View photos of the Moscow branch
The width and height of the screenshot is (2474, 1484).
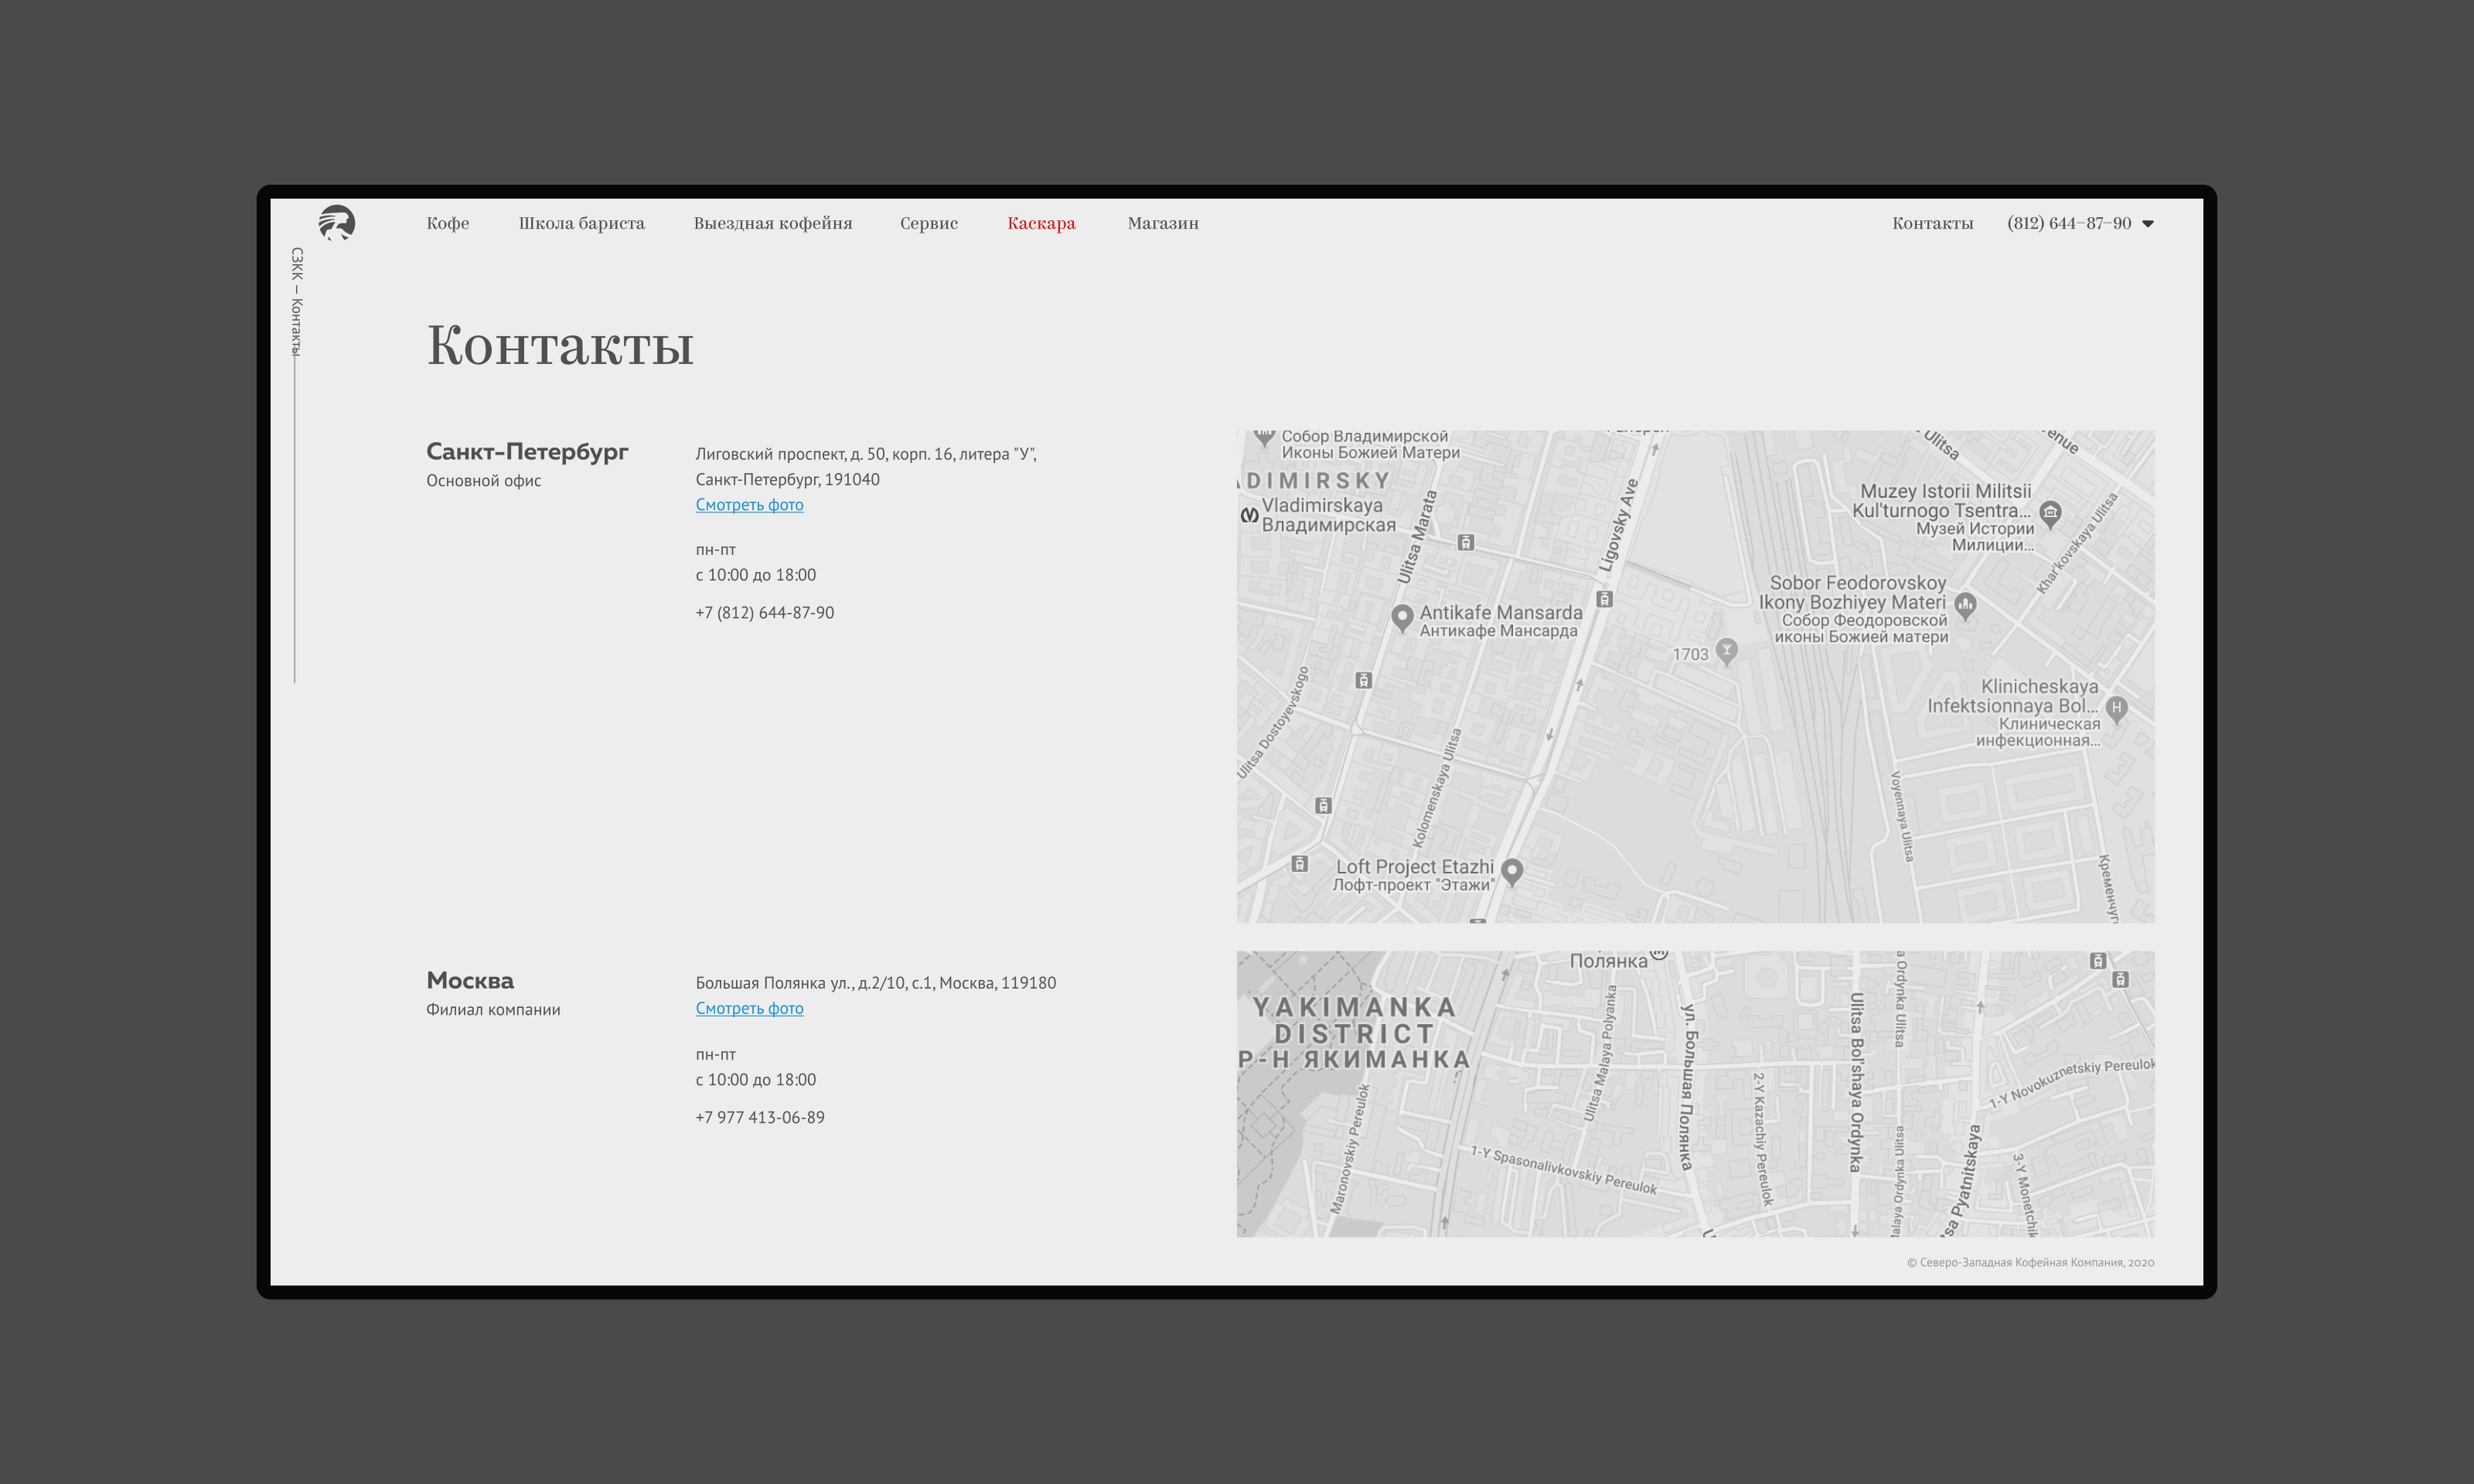pos(749,1008)
